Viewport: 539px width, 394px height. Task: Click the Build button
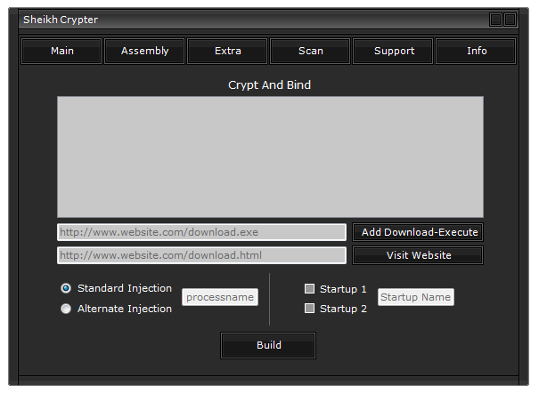[268, 346]
